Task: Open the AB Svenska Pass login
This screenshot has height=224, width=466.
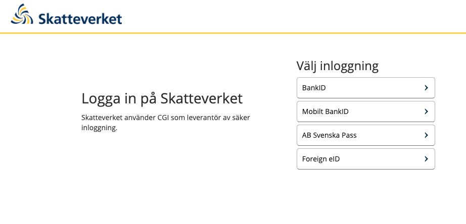Action: pos(366,135)
